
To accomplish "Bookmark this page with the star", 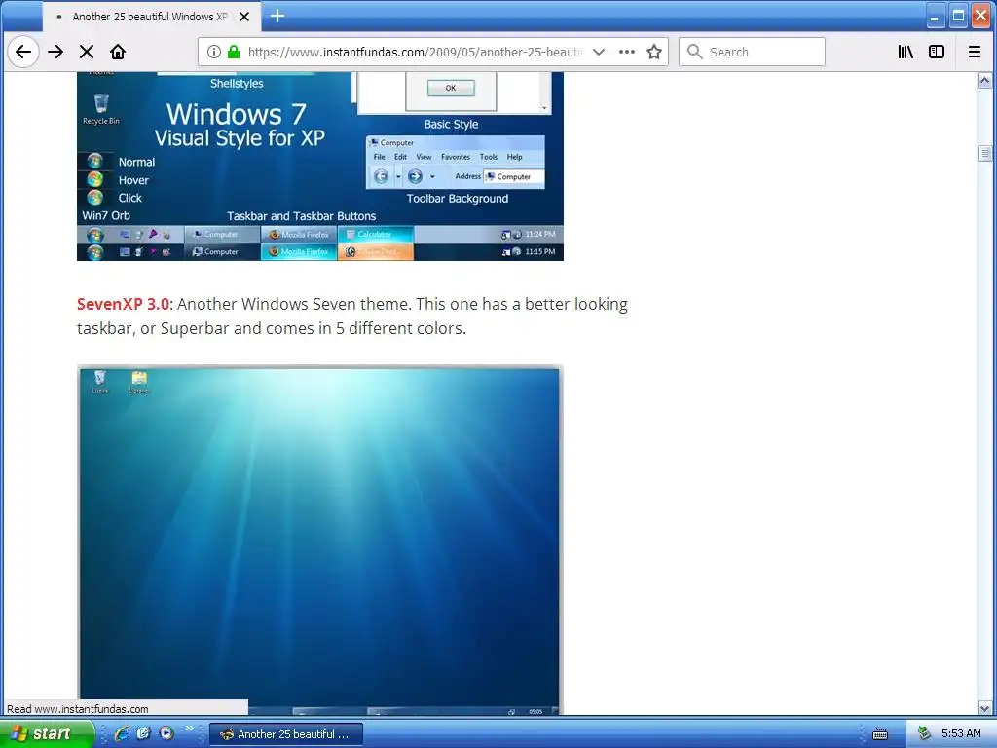I will pos(654,52).
